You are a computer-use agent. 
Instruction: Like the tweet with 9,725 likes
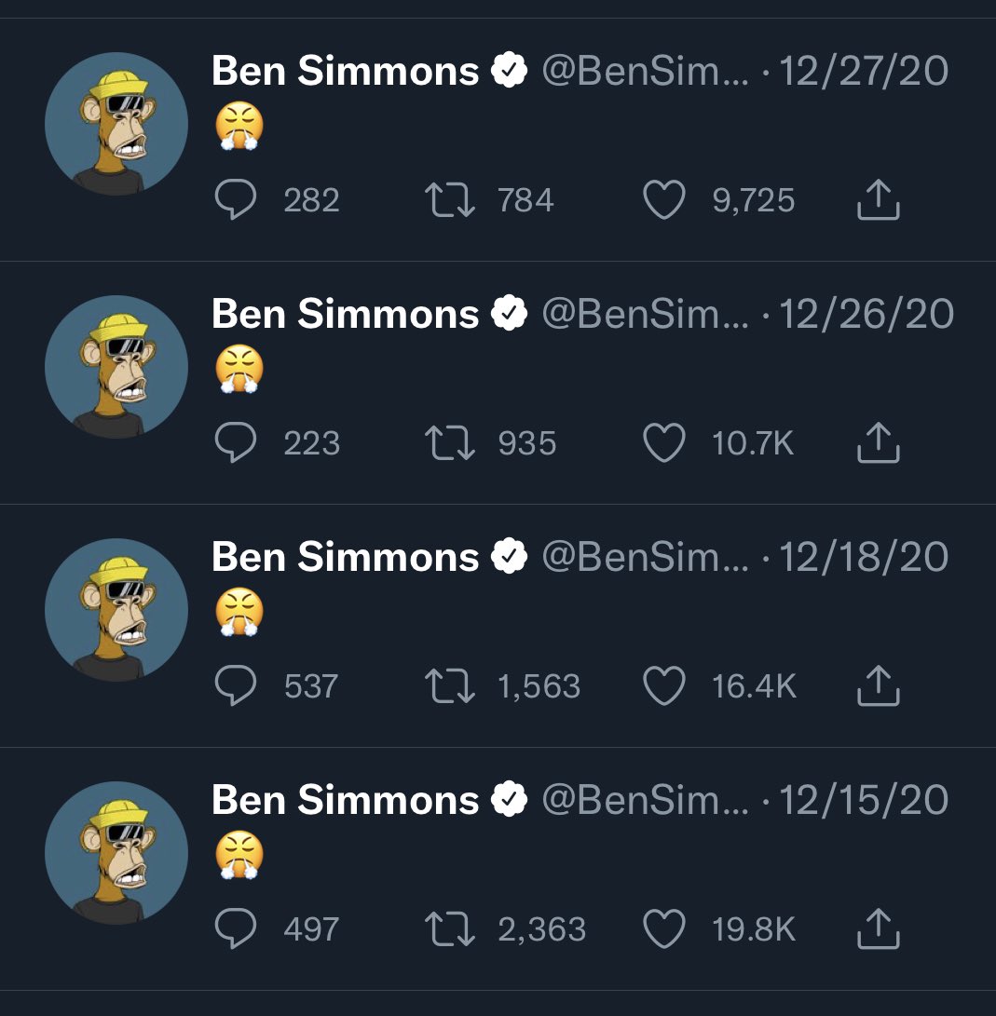tap(664, 200)
